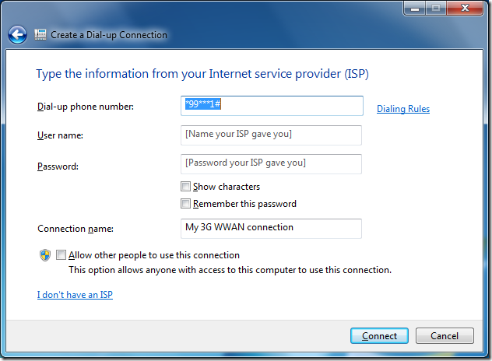Click into the User name field

click(271, 135)
